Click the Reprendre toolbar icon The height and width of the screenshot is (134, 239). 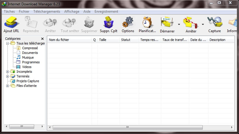31,22
